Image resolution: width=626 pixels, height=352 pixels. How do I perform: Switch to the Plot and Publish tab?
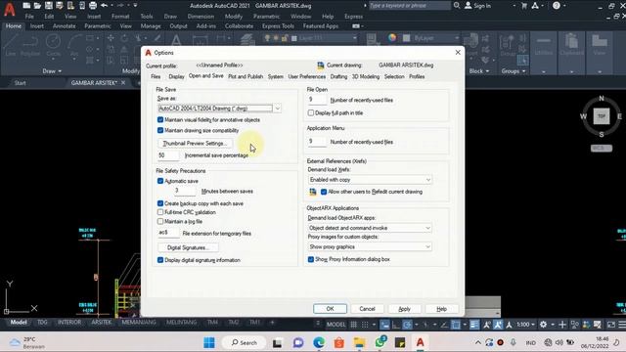246,76
